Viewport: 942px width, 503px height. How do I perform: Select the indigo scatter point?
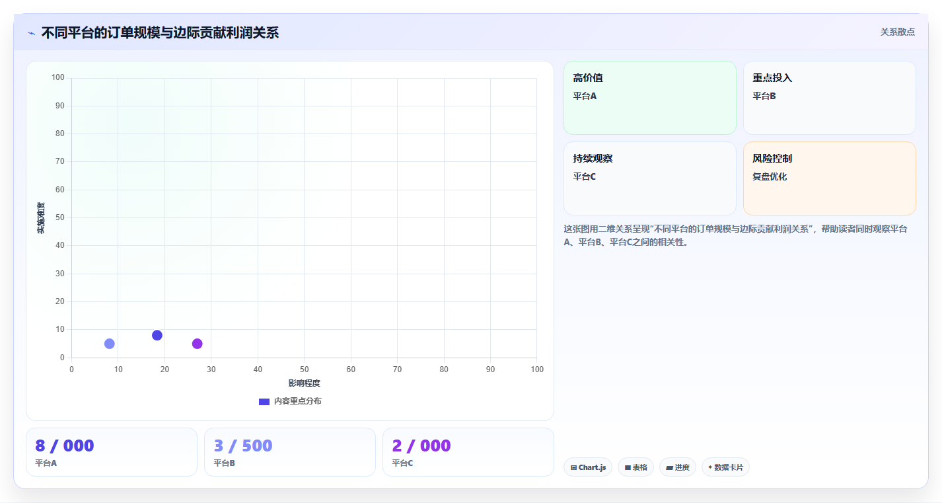(157, 335)
